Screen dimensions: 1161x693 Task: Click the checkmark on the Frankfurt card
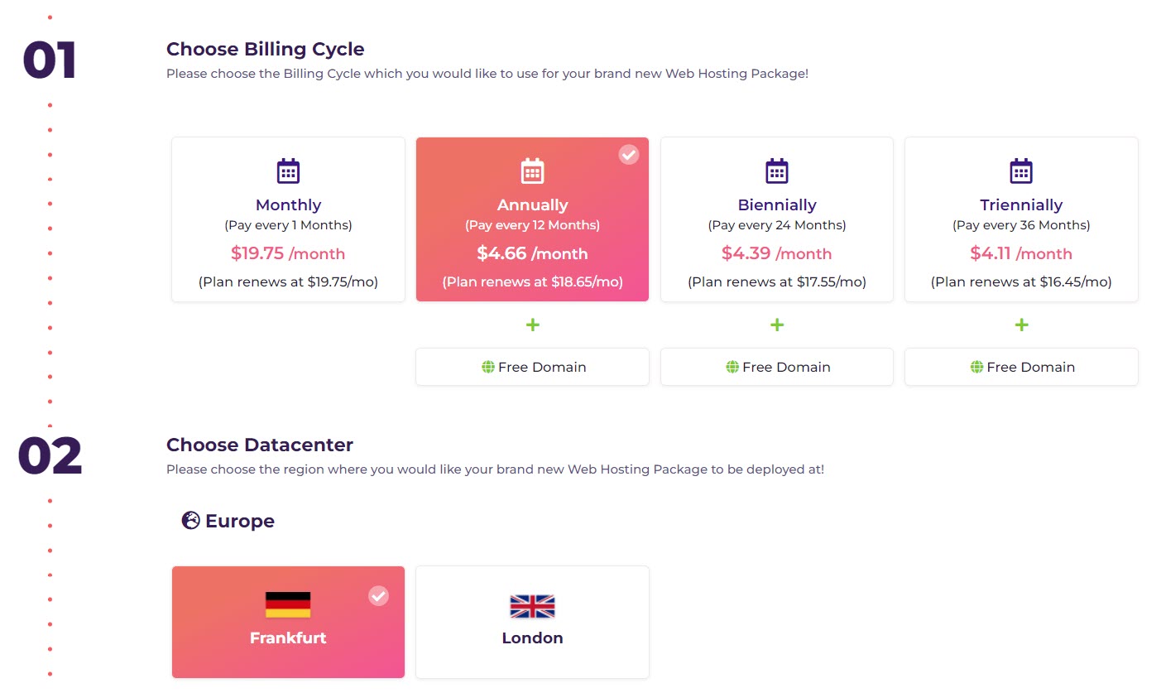(378, 595)
